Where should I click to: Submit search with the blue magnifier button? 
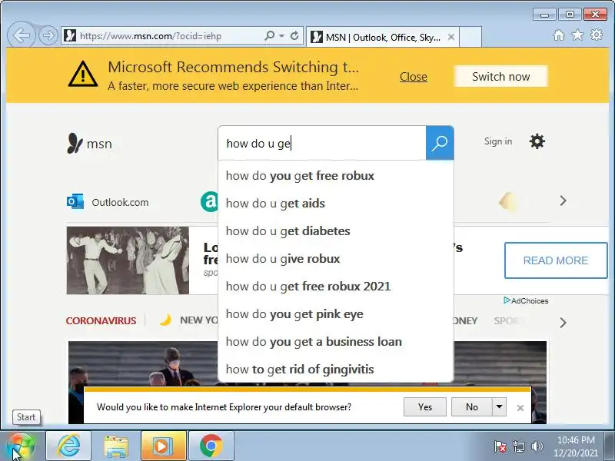440,143
